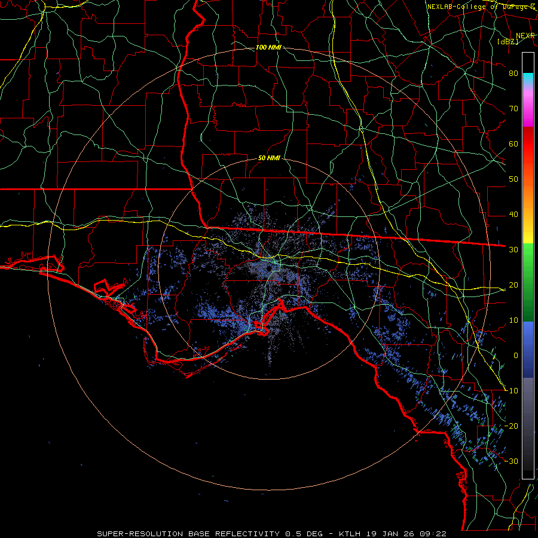Click the "100 NMI" range ring label
This screenshot has height=538, width=538.
[268, 47]
